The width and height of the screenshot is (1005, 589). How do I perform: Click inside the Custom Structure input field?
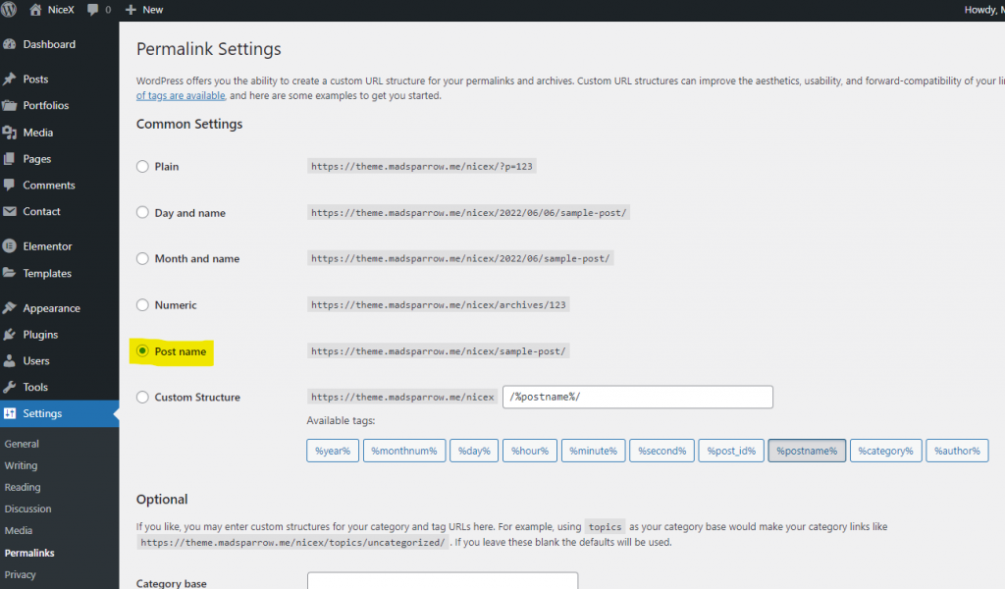click(637, 397)
